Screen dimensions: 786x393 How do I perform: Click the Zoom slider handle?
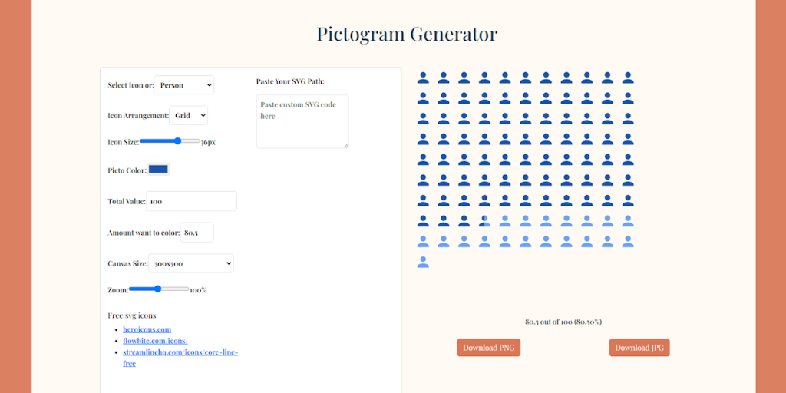pos(158,289)
